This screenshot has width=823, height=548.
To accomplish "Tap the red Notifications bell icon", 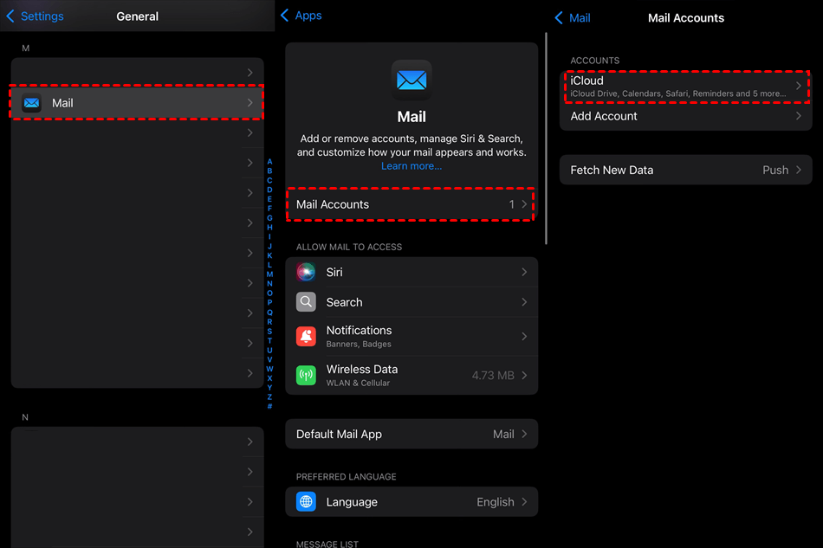I will click(x=306, y=337).
